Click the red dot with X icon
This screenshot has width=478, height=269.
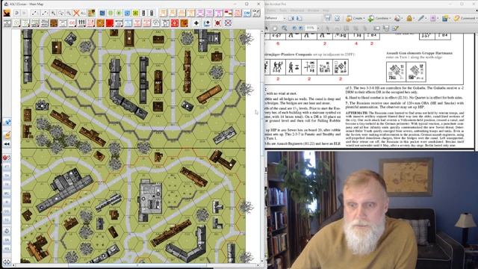(217, 23)
